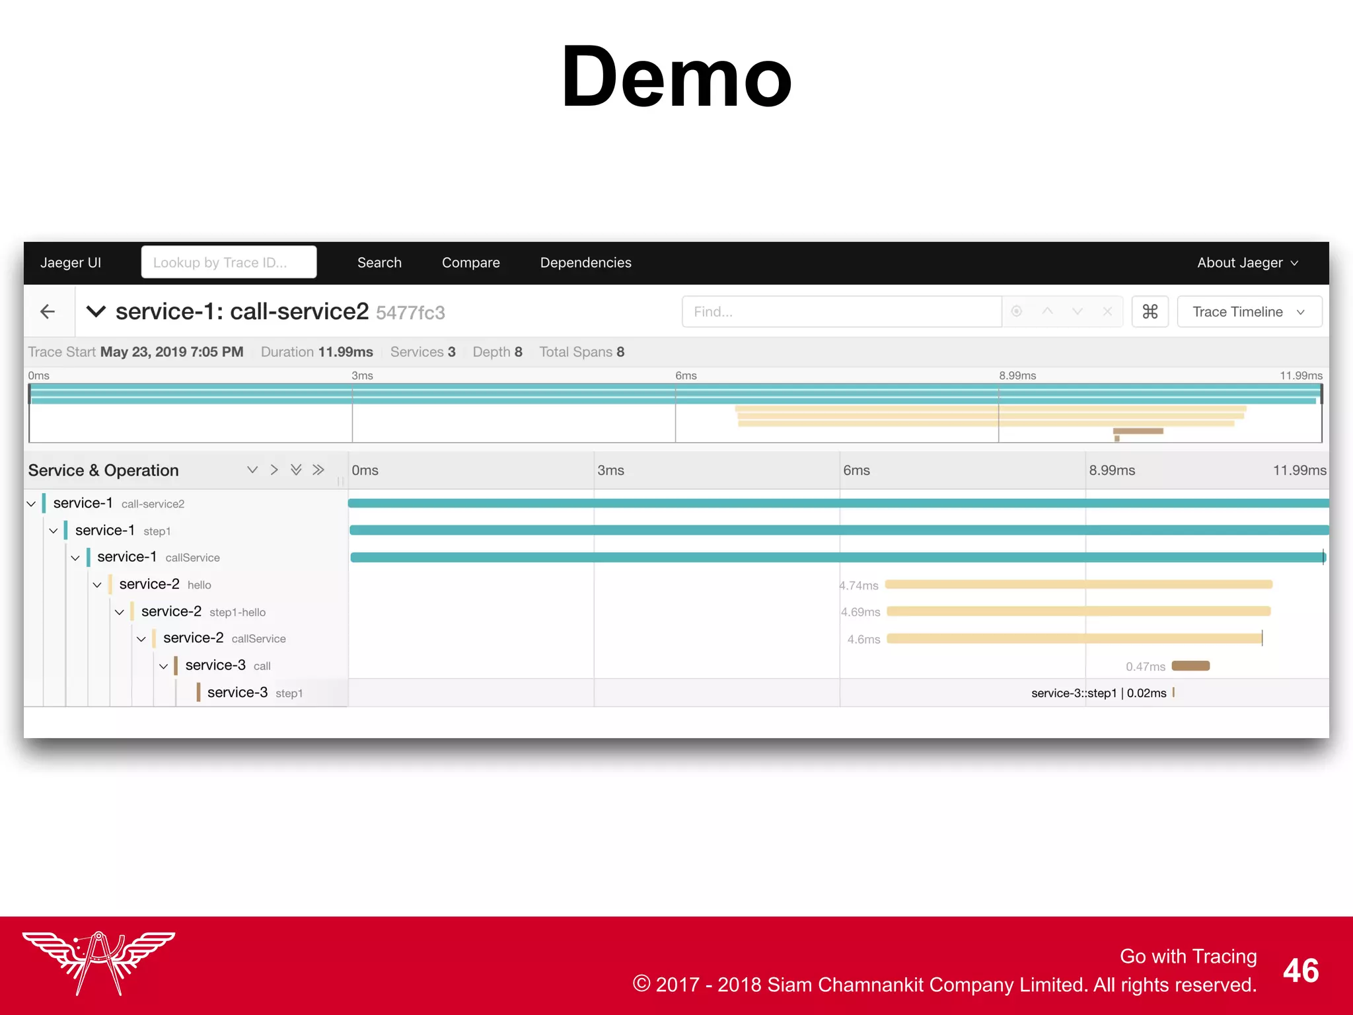Open the About Jaeger menu
Viewport: 1353px width, 1015px height.
(1247, 262)
